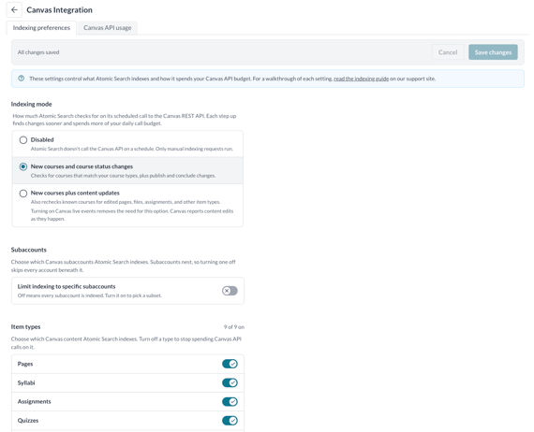Switch to the Canvas API usage tab
This screenshot has height=432, width=534.
tap(108, 28)
